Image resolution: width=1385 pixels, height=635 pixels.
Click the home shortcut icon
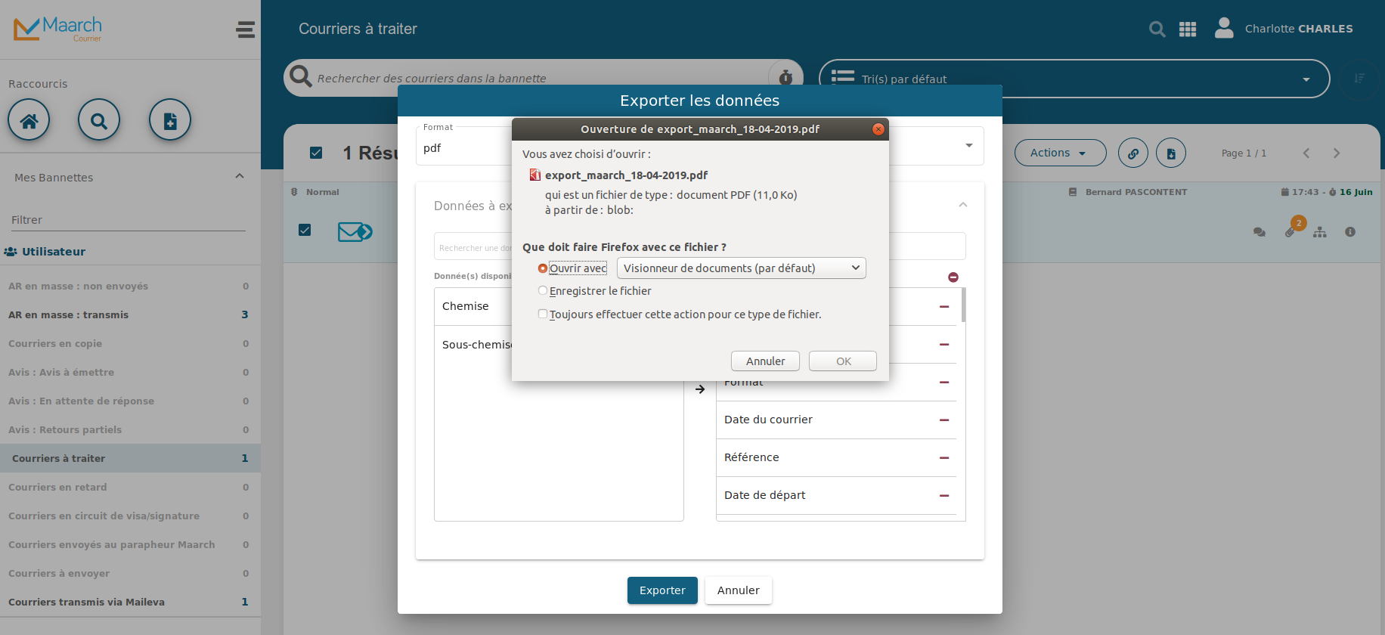pos(29,120)
